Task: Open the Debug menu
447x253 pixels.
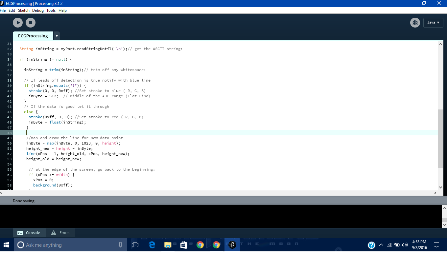Action: coord(38,10)
